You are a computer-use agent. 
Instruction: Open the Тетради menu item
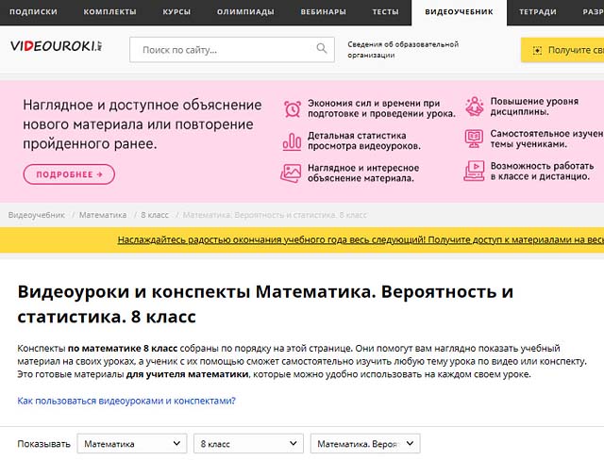pos(537,12)
